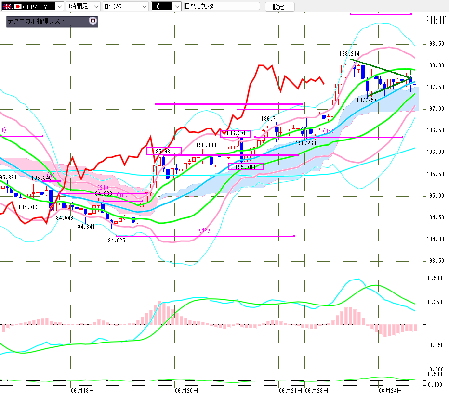Click the 194.543 price label

tap(63, 218)
